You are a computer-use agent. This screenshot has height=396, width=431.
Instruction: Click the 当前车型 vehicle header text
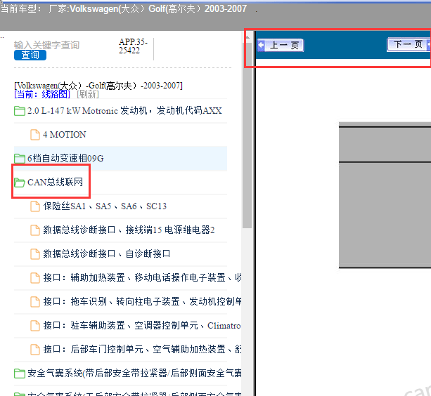[124, 9]
